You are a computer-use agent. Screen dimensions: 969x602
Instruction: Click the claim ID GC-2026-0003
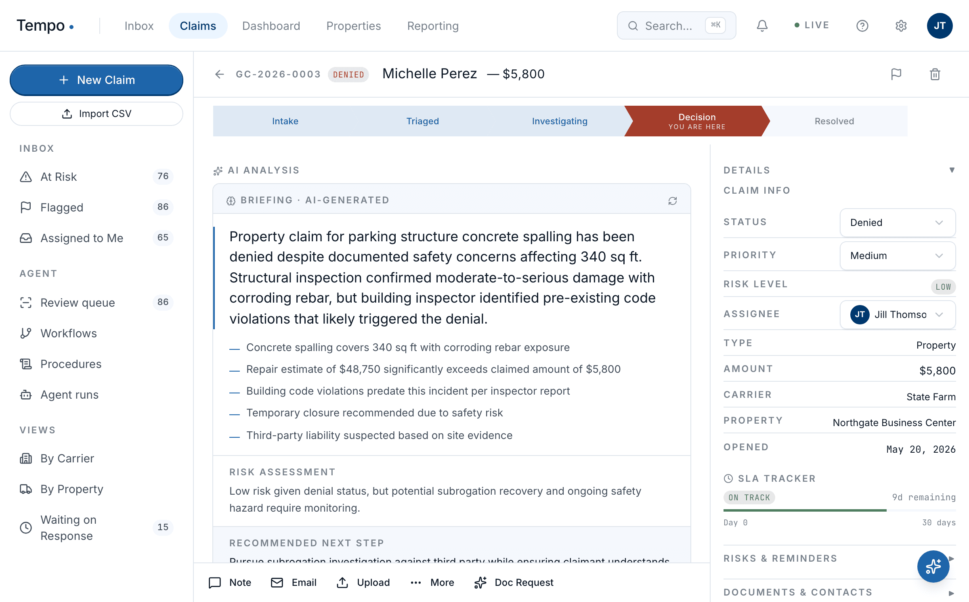click(278, 74)
